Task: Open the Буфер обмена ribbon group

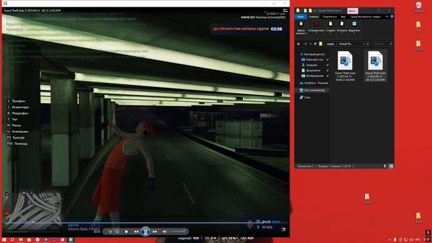Action: (x=301, y=28)
